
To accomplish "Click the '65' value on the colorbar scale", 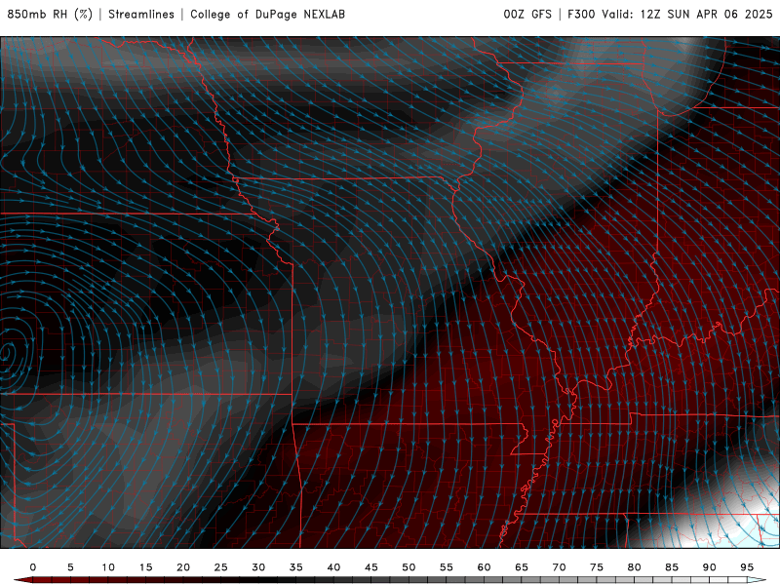I will (522, 567).
